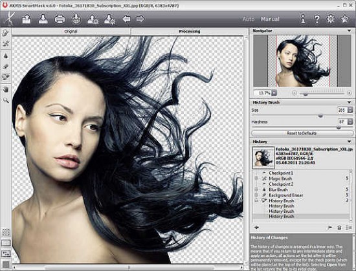Open the Help question mark icon
Screen dimensions: 356x271
pyautogui.click(x=317, y=19)
